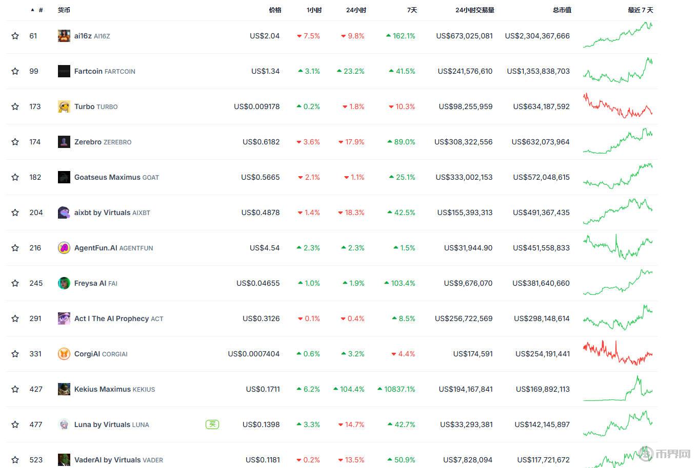Sort by 24小时交易量 column header
The image size is (696, 468).
tap(474, 10)
